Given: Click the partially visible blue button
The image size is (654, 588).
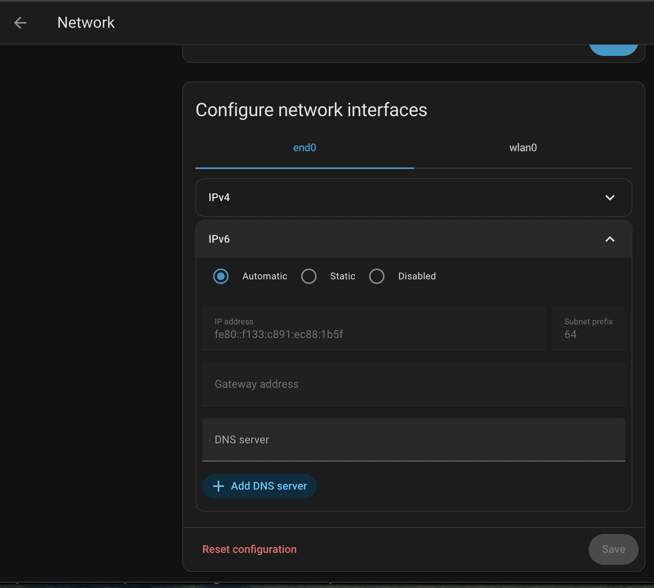Looking at the screenshot, I should pyautogui.click(x=613, y=50).
